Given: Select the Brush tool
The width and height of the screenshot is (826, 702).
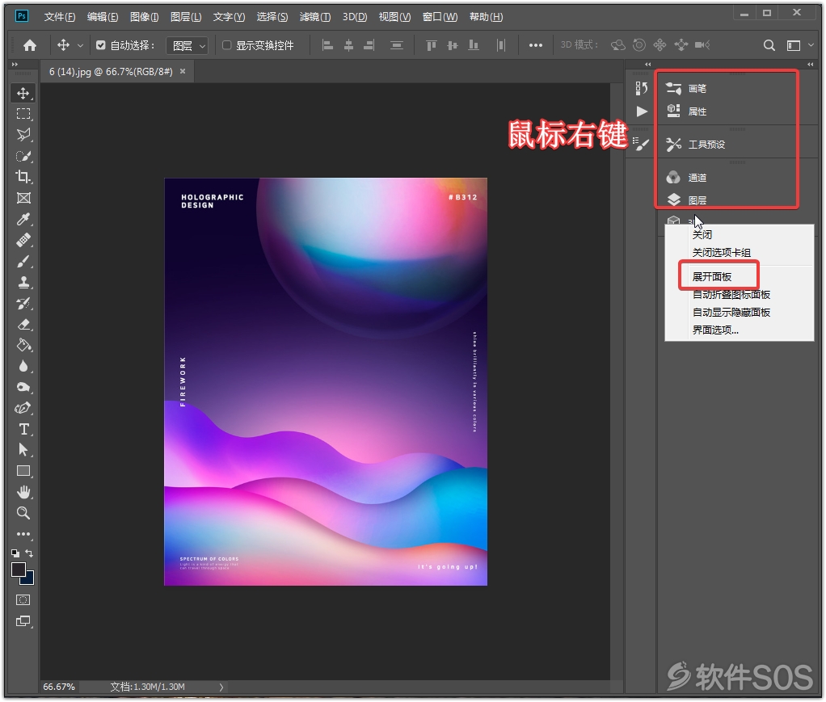Looking at the screenshot, I should (x=23, y=261).
